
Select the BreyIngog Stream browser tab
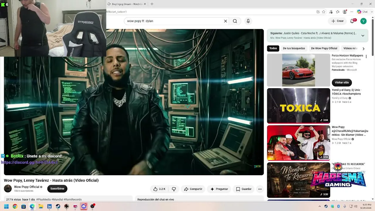tap(126, 4)
